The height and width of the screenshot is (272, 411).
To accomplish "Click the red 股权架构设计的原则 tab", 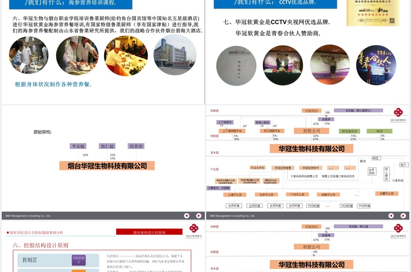I will click(x=149, y=232).
